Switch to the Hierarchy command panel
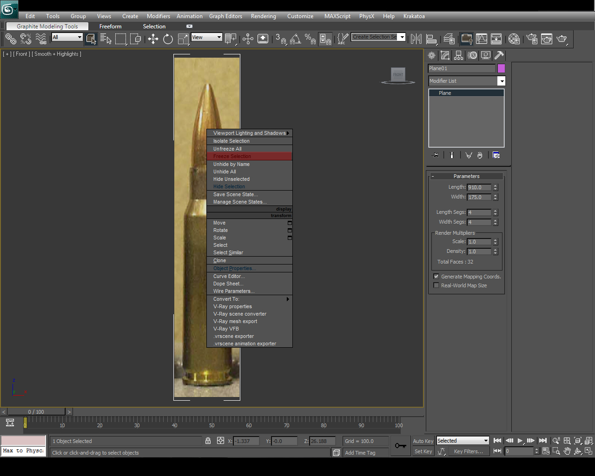Viewport: 595px width, 476px height. pyautogui.click(x=458, y=55)
